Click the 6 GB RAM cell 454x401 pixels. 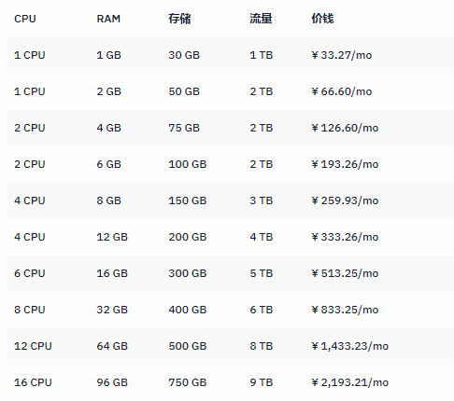tap(108, 164)
